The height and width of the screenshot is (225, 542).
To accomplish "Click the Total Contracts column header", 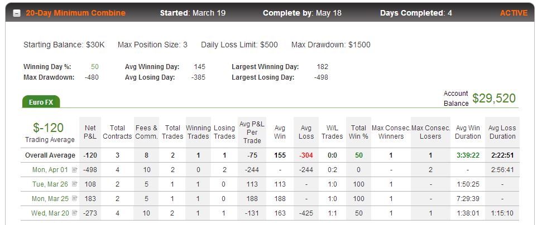I will coord(118,132).
